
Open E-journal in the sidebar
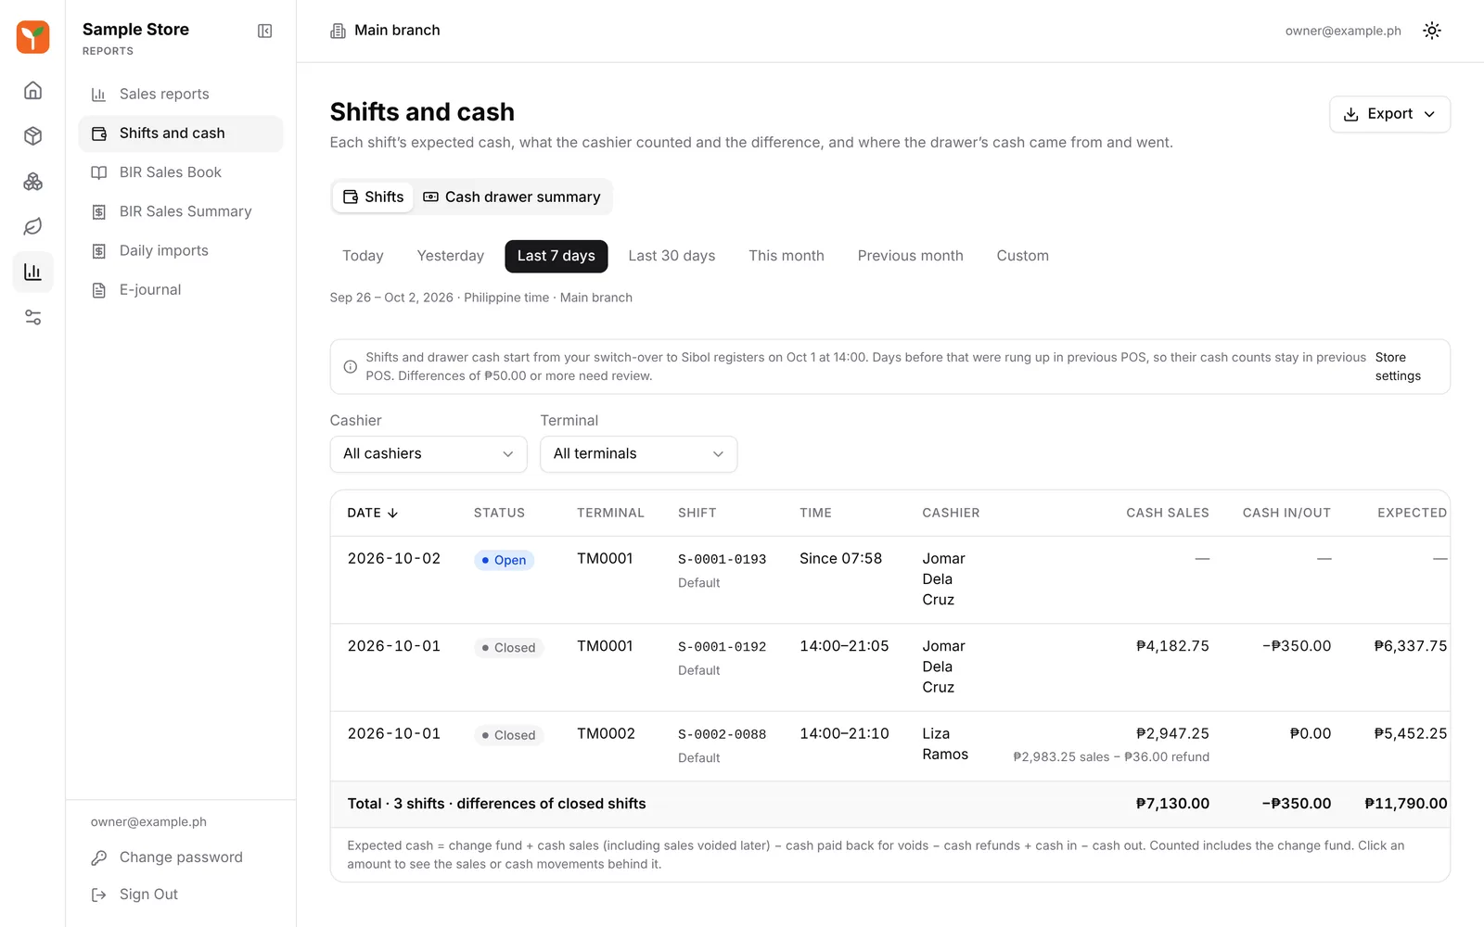[181, 290]
